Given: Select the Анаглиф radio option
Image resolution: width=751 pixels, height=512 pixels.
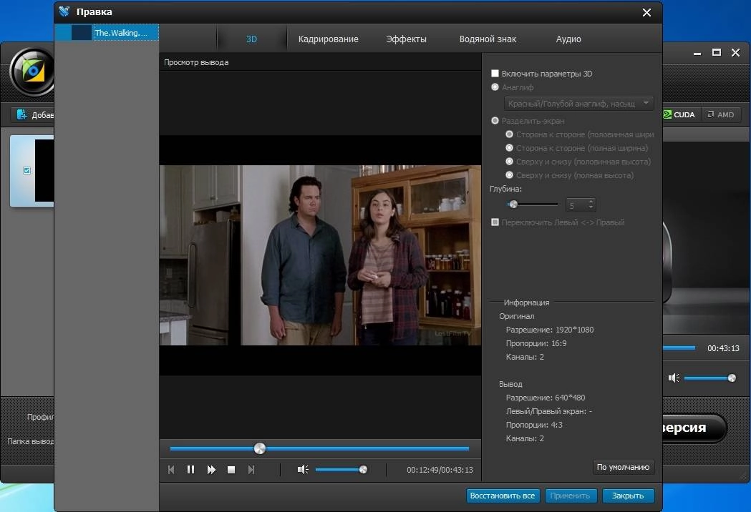Looking at the screenshot, I should (x=495, y=87).
